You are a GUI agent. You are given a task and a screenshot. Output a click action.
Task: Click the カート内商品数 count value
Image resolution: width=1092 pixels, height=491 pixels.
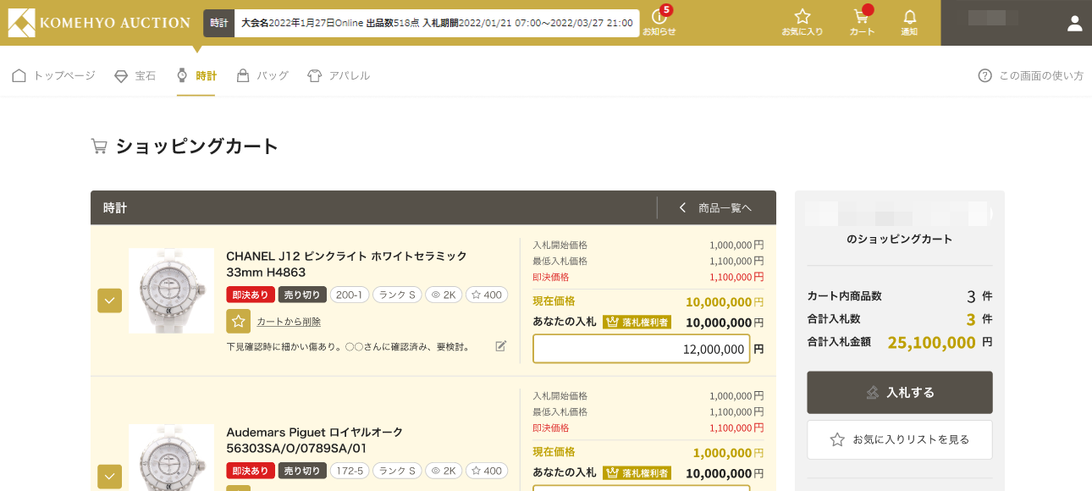click(971, 296)
